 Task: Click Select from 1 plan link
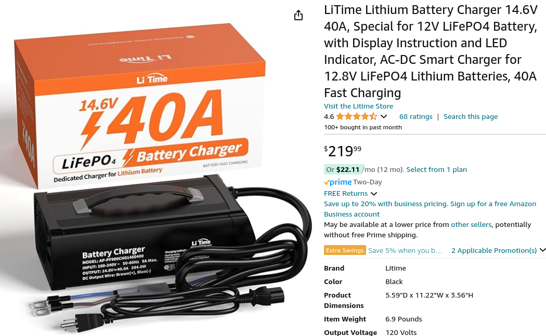coord(436,169)
